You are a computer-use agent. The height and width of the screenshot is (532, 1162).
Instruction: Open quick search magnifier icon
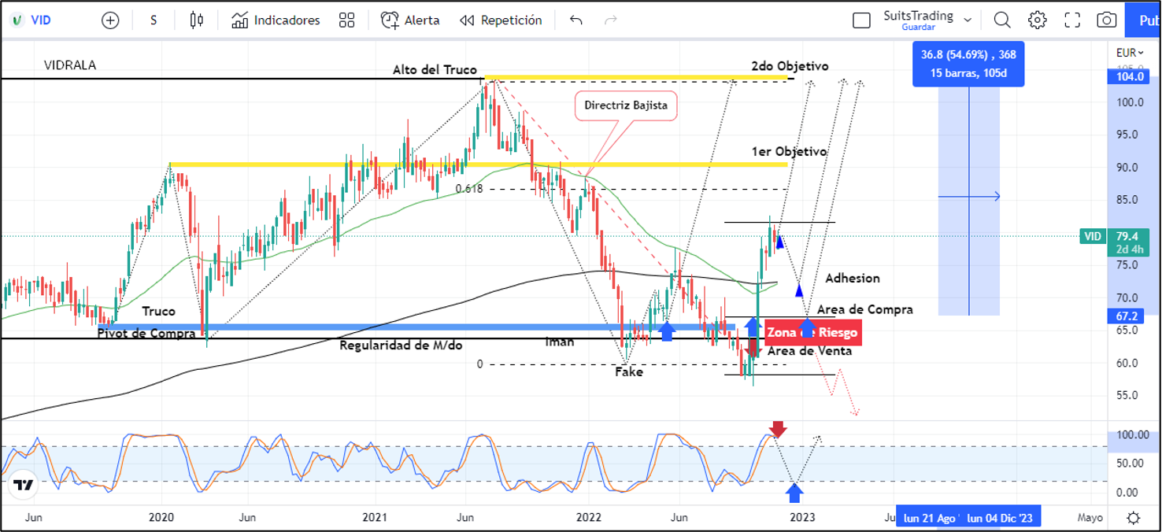1001,20
